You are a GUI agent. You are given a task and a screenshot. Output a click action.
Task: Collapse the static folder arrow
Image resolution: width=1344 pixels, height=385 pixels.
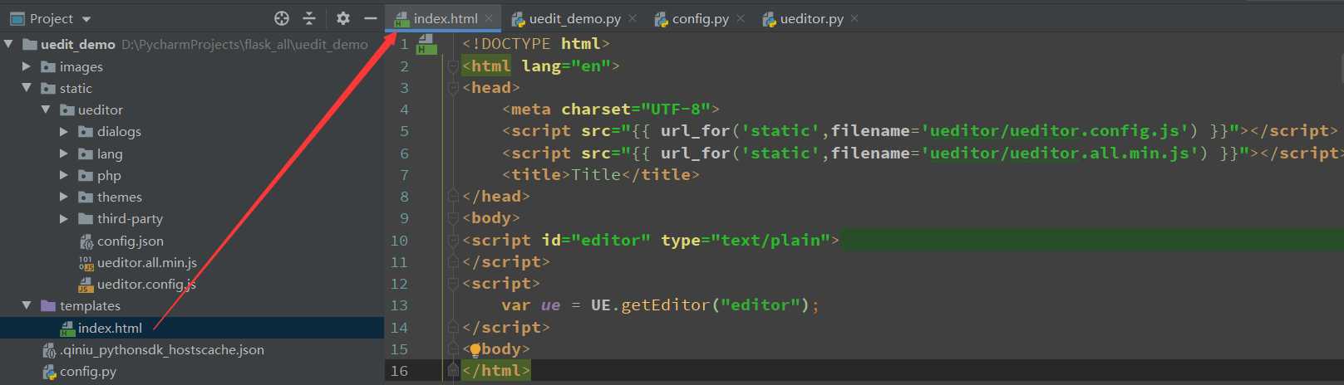27,88
